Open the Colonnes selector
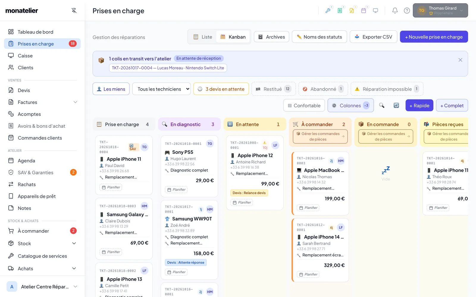Image resolution: width=476 pixels, height=297 pixels. (350, 105)
